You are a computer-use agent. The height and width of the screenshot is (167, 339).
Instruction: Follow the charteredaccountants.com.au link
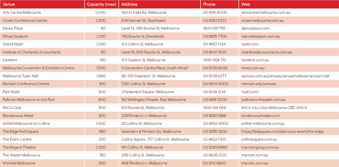(267, 52)
